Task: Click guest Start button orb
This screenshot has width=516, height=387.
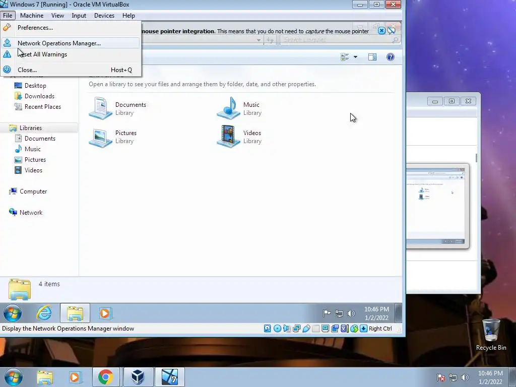Action: pos(13,313)
